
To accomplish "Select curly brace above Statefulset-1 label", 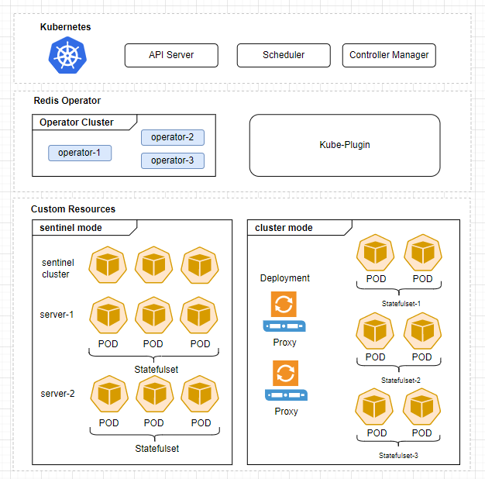I will tap(399, 288).
